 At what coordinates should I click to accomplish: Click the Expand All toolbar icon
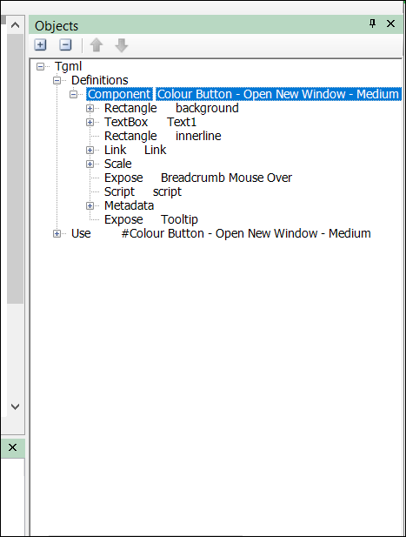40,45
